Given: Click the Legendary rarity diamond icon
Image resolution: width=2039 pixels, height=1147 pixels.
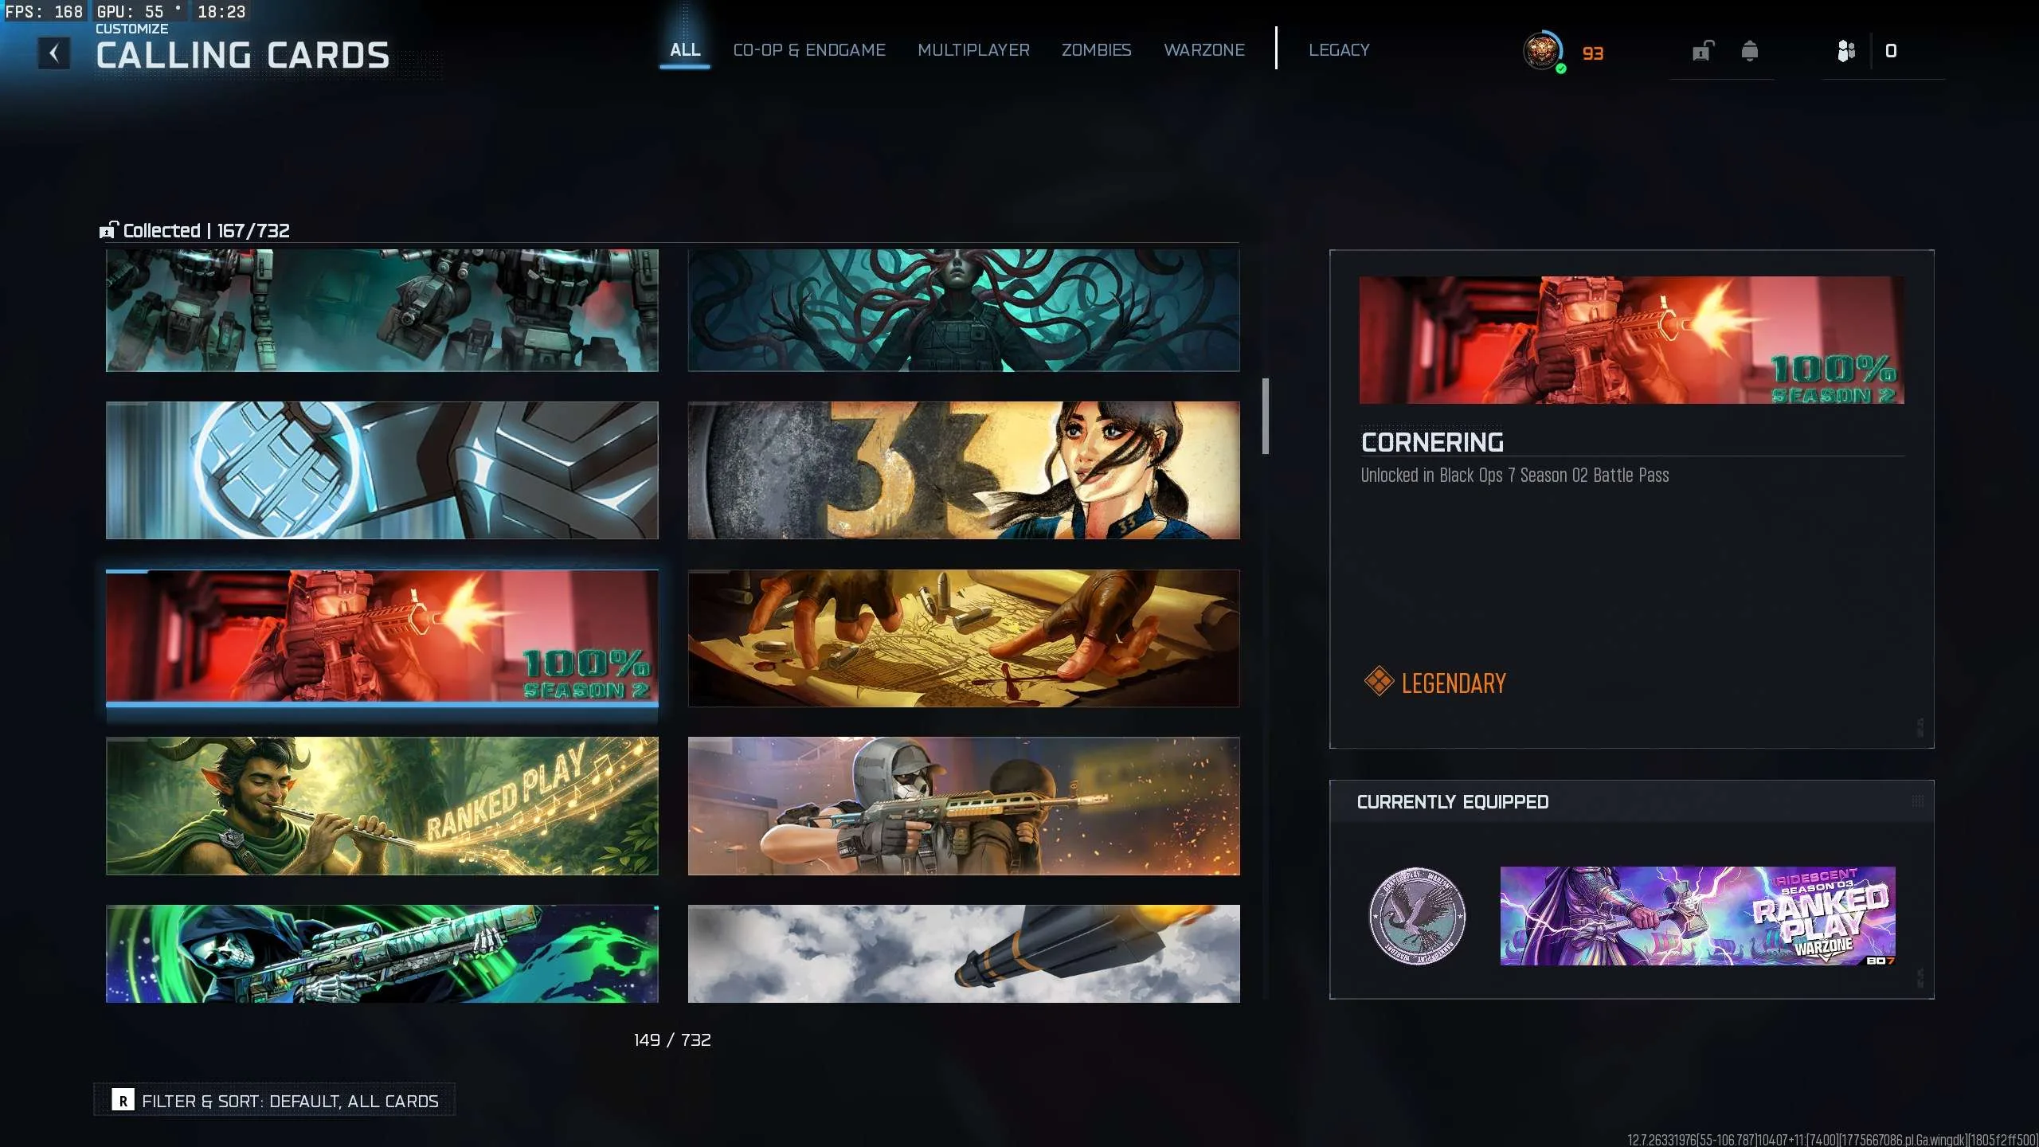Looking at the screenshot, I should [1379, 682].
